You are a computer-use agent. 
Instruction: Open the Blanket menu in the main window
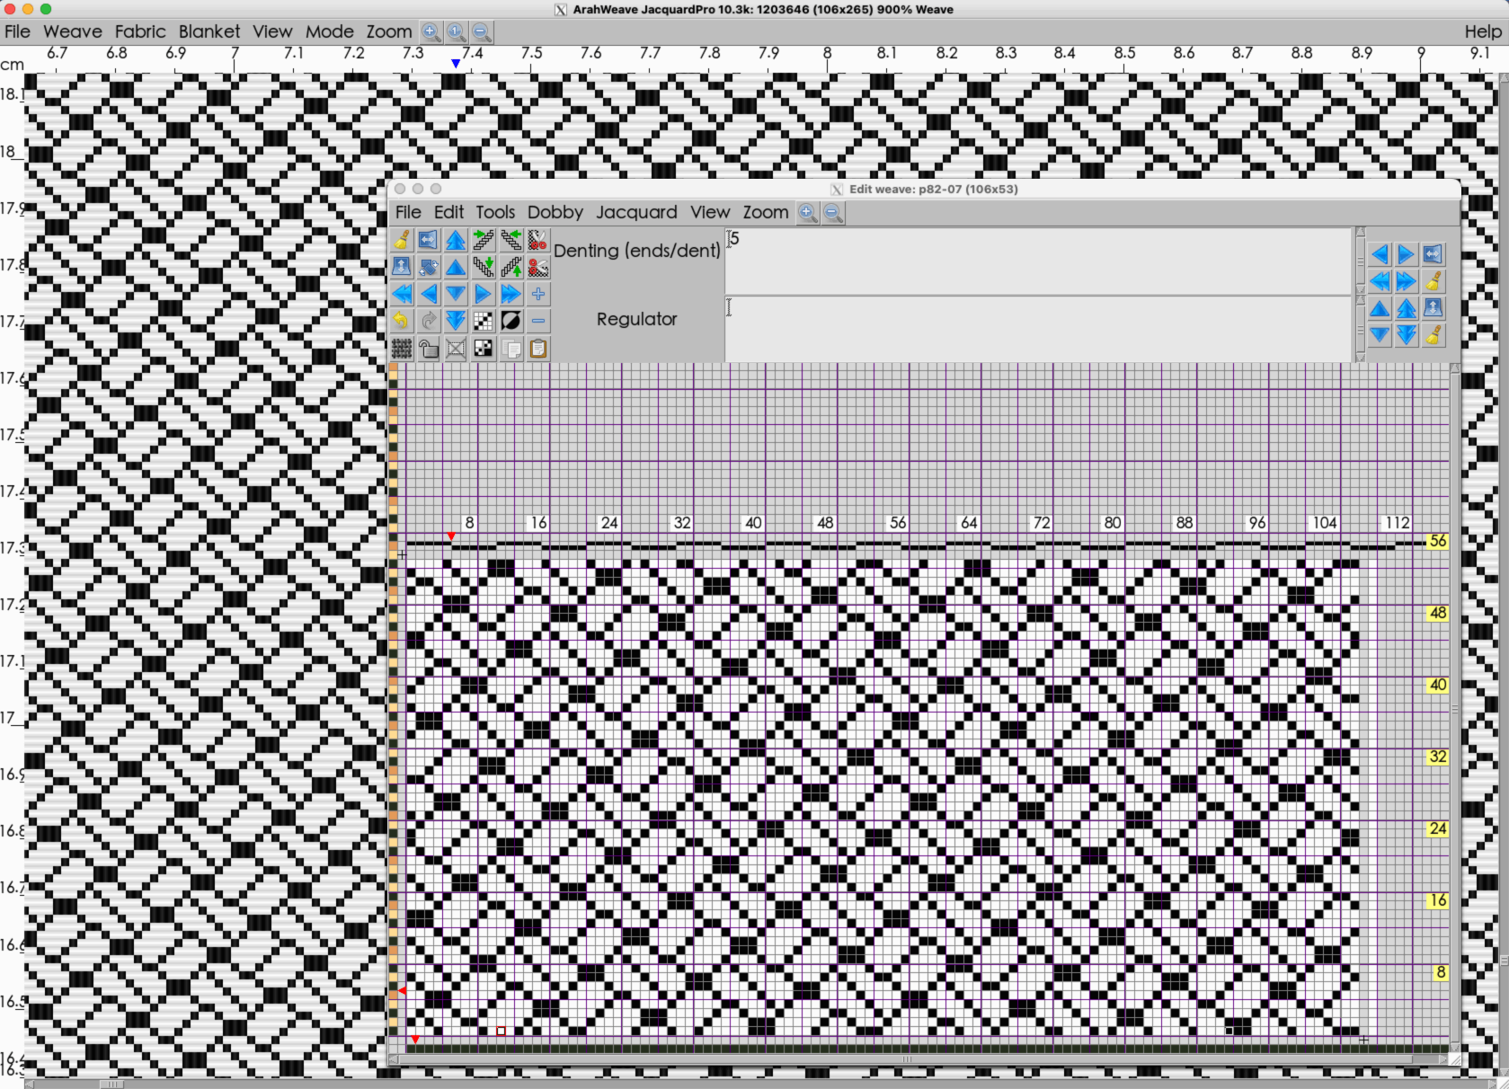point(209,31)
